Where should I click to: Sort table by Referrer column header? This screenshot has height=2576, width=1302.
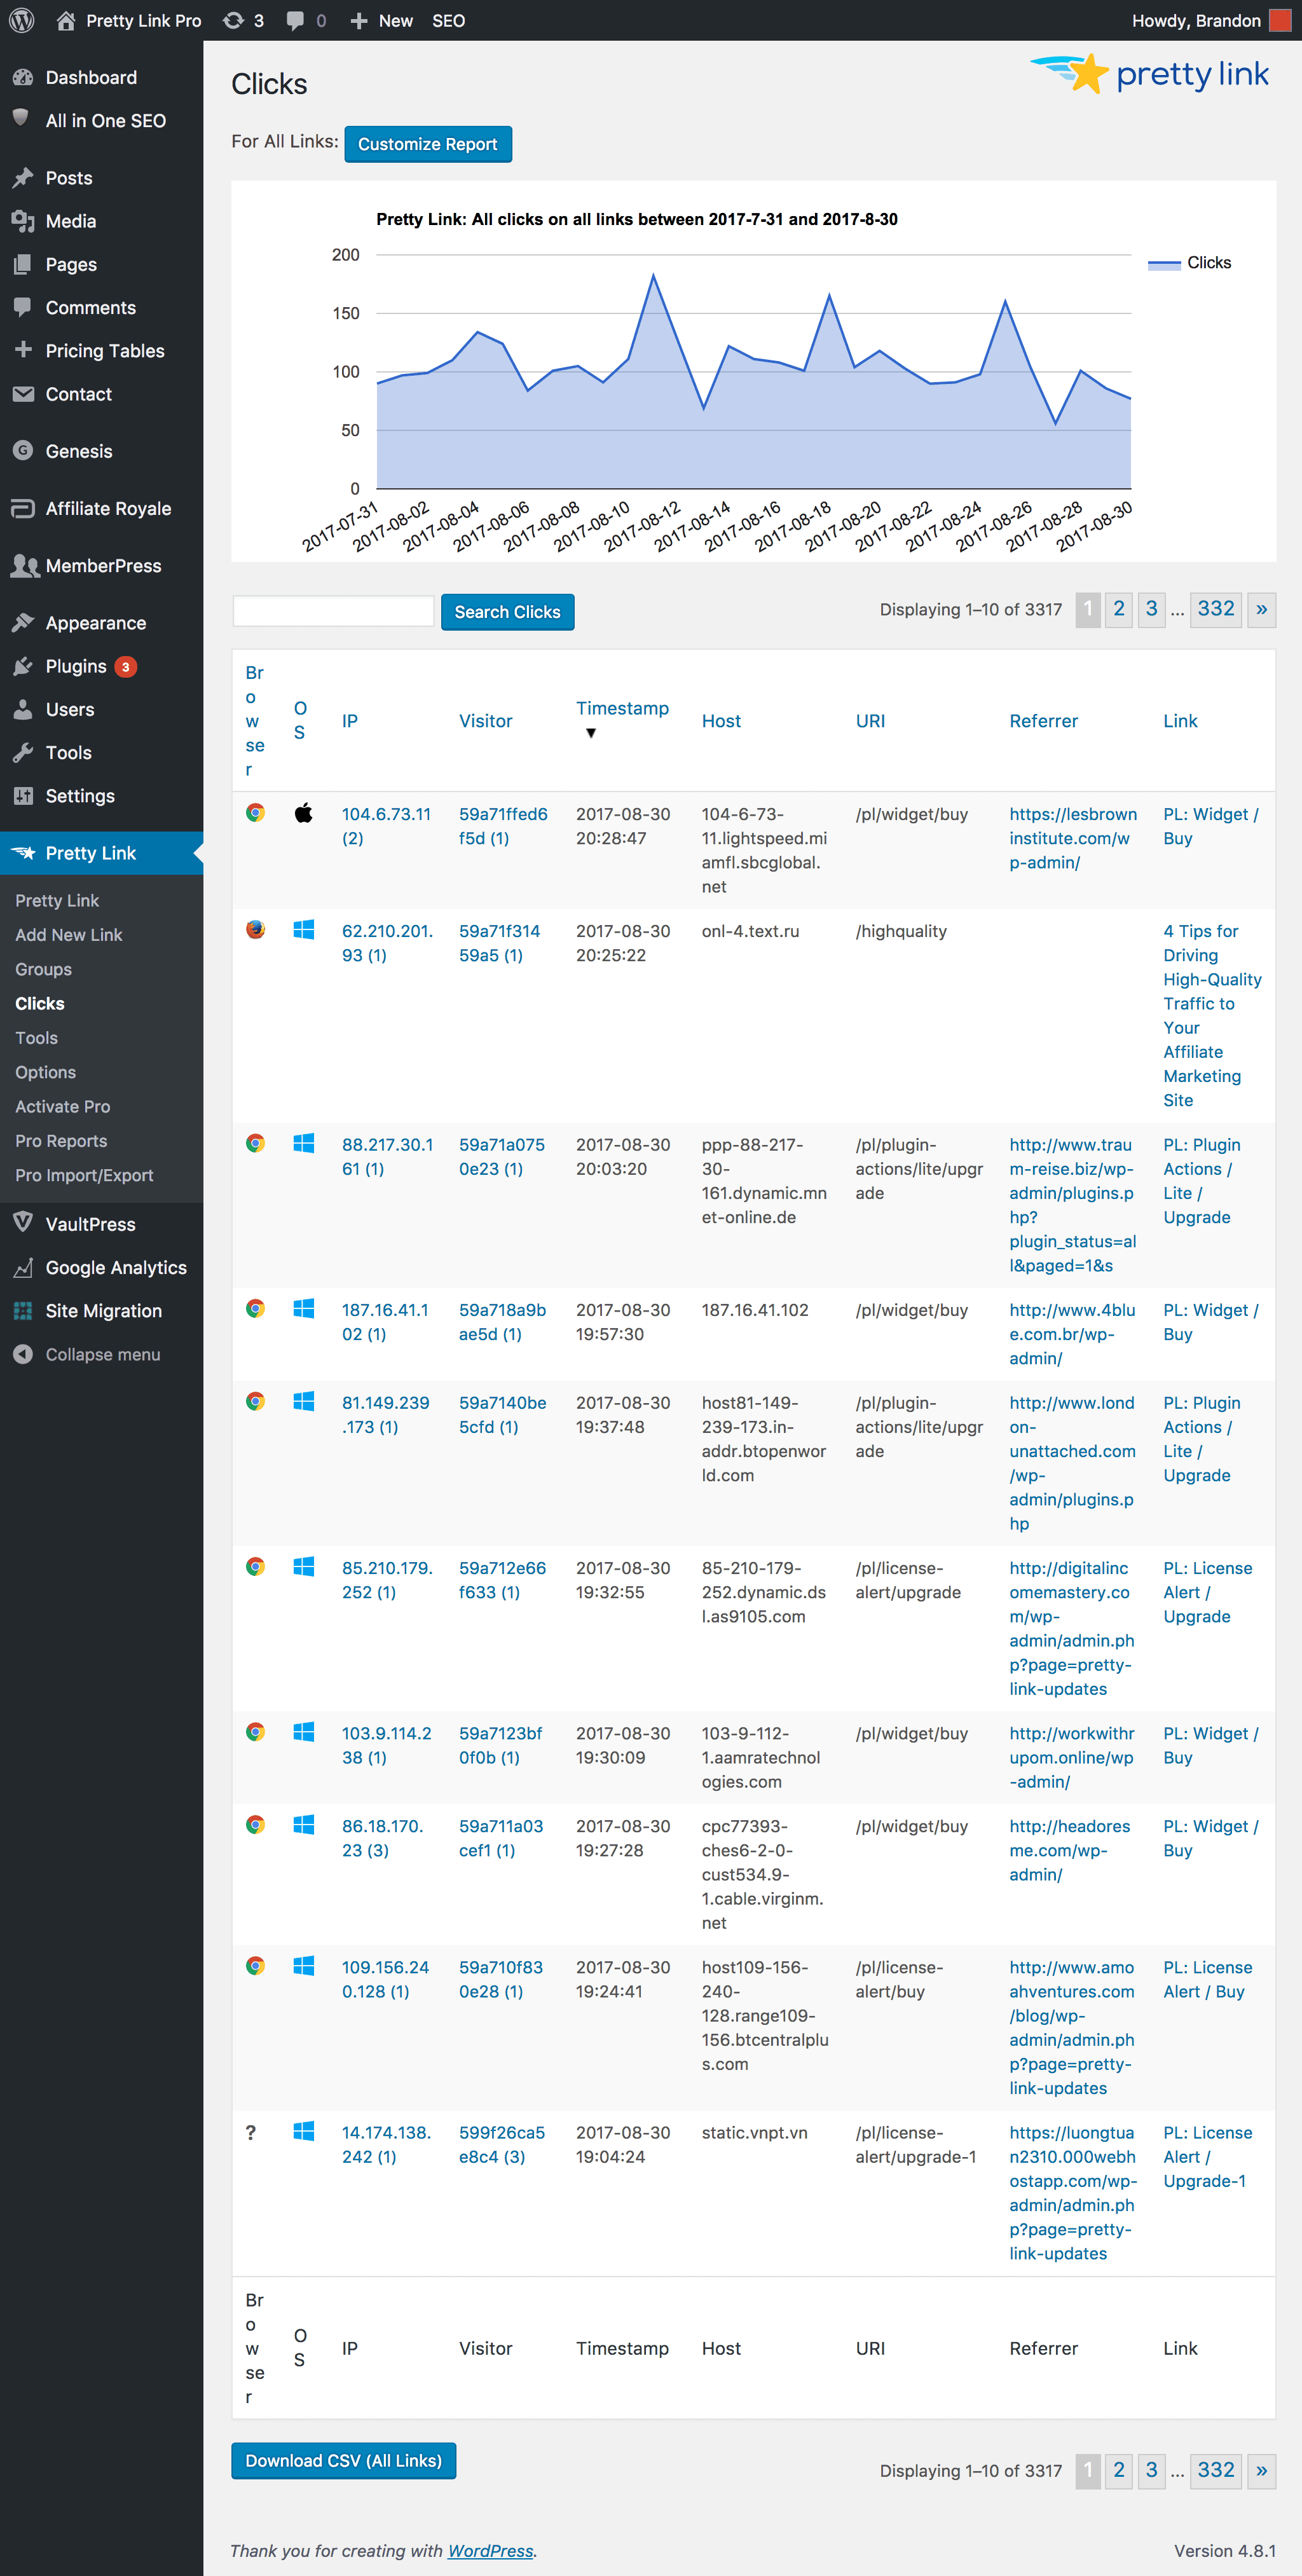coord(1043,721)
